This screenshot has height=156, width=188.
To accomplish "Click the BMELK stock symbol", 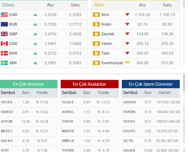I will tap(68, 141).
